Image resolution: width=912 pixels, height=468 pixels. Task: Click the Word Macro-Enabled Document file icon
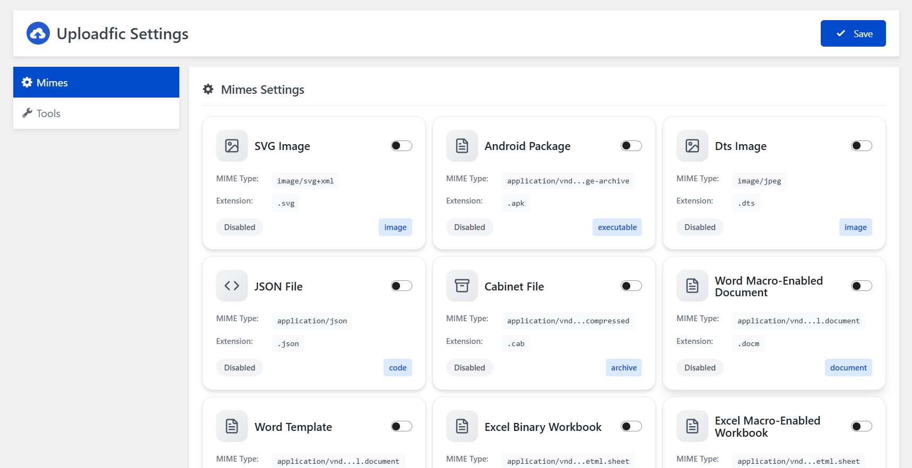point(692,286)
